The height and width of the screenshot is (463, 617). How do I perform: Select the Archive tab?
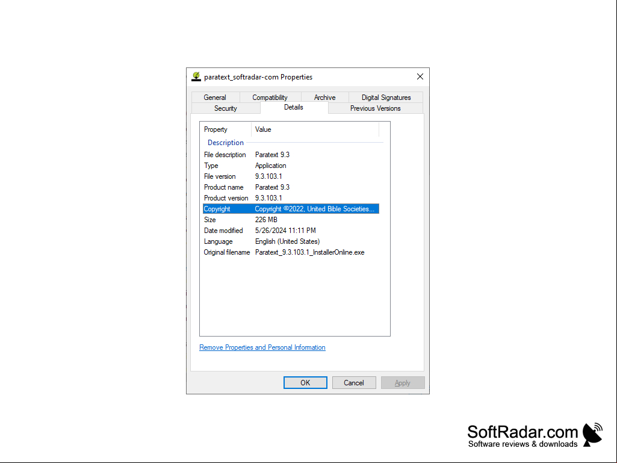click(324, 98)
